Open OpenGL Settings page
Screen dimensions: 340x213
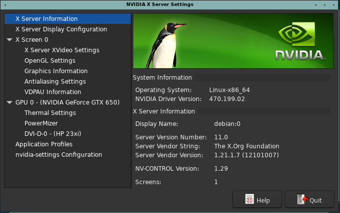point(50,61)
